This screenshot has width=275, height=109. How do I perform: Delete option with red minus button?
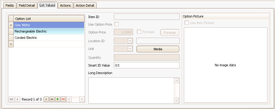click(x=63, y=99)
